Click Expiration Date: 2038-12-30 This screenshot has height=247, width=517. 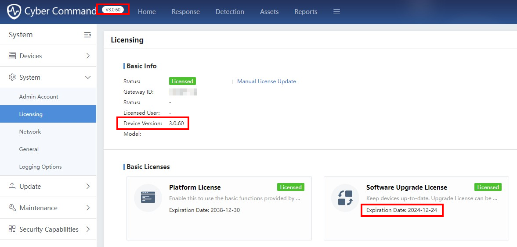(x=204, y=210)
